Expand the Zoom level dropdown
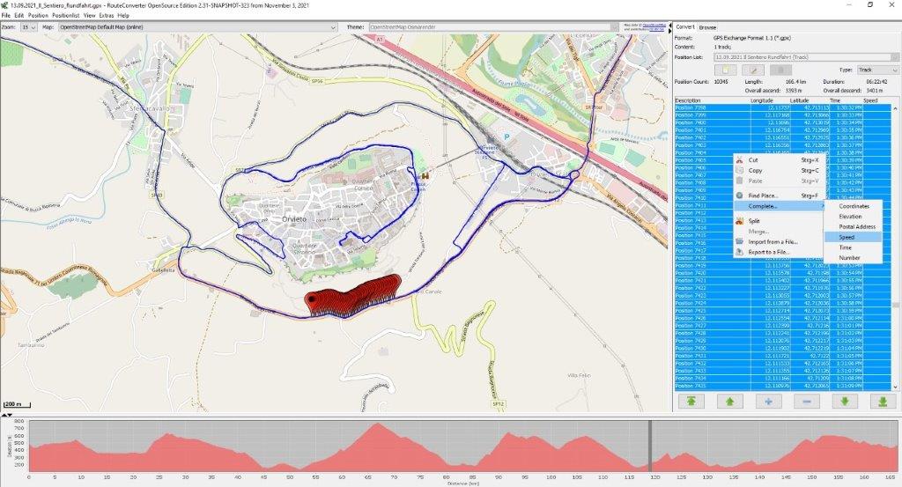The image size is (902, 487). pyautogui.click(x=30, y=27)
